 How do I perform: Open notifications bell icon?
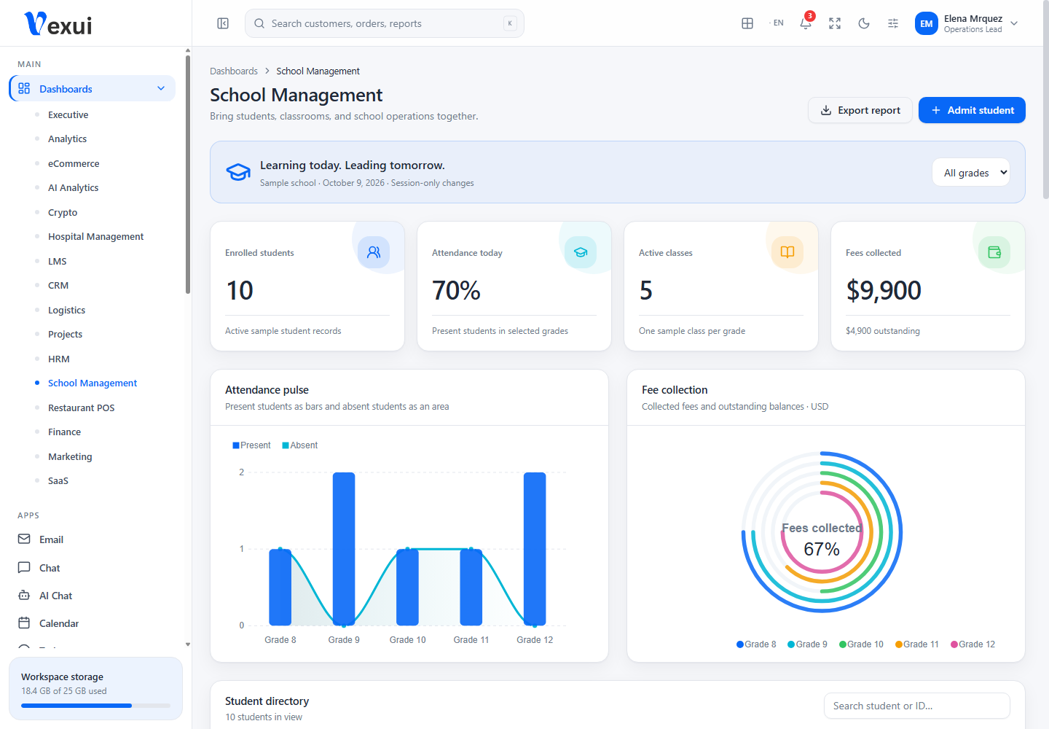coord(806,23)
